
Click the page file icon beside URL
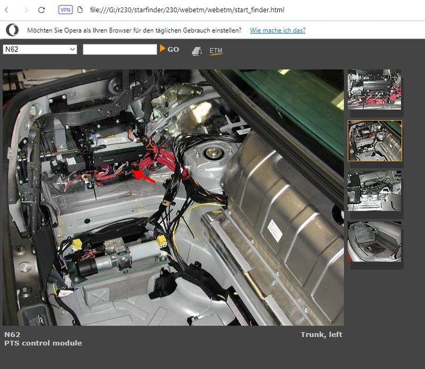(x=80, y=10)
